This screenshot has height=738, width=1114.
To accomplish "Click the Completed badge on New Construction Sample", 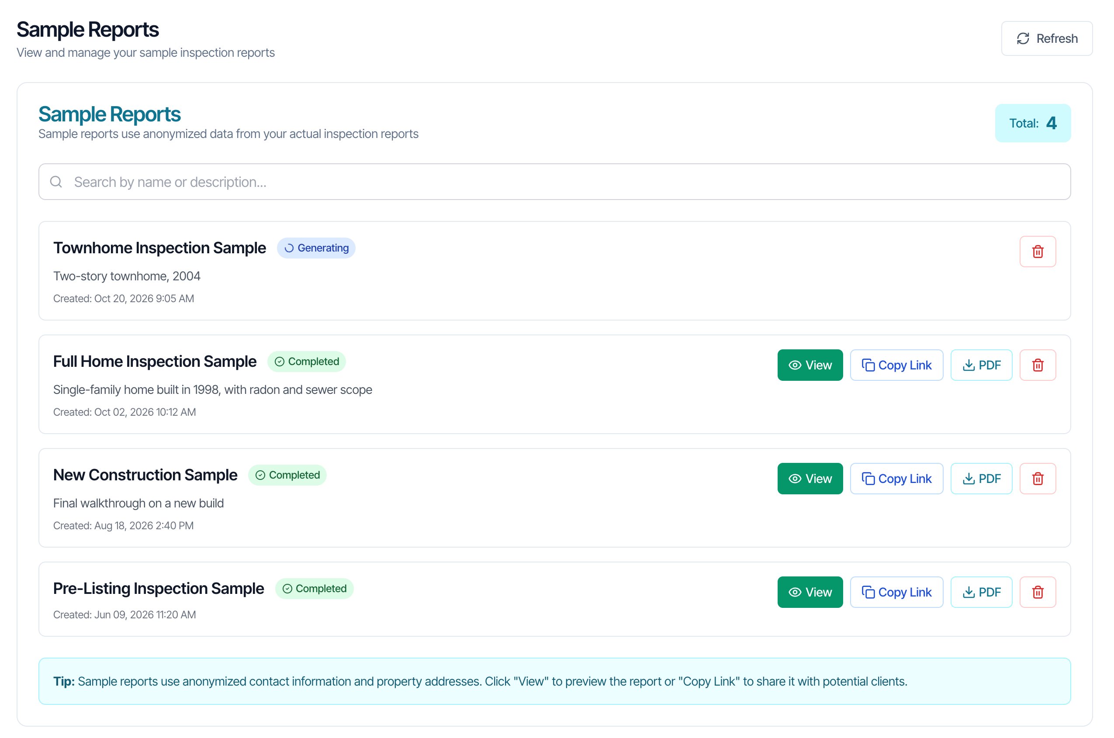I will (287, 475).
